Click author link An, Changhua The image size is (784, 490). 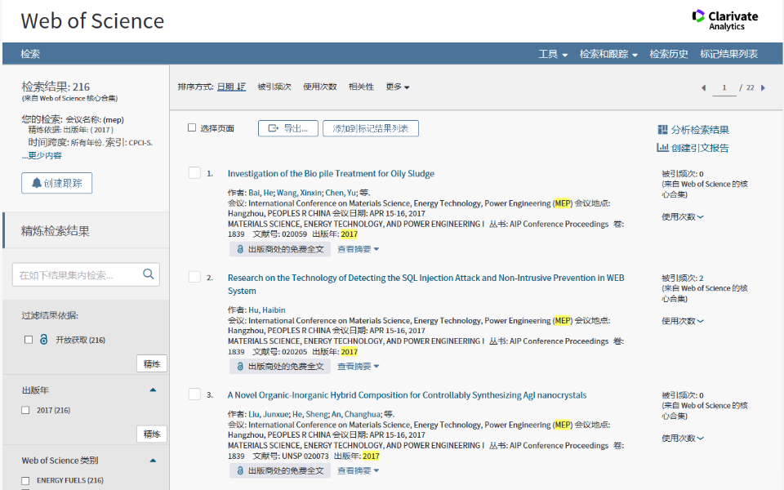coord(356,414)
